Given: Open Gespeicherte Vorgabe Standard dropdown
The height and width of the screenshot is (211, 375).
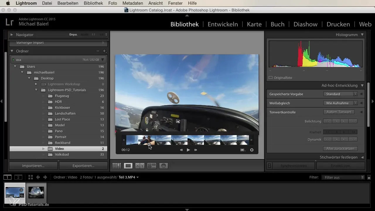Looking at the screenshot, I should point(340,94).
